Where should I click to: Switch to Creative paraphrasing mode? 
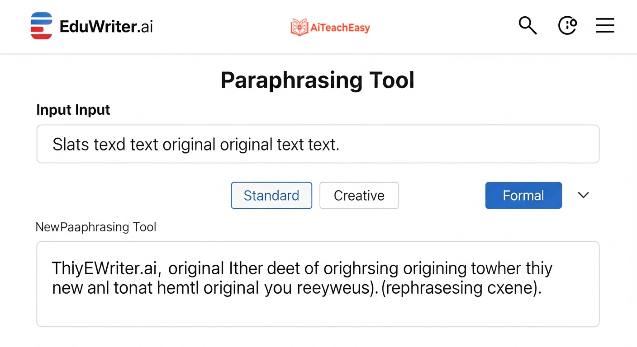(x=359, y=195)
